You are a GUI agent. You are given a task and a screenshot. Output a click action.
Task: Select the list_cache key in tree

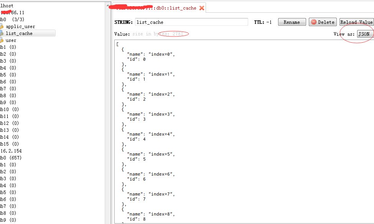[19, 33]
